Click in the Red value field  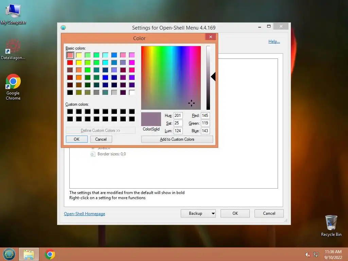205,116
